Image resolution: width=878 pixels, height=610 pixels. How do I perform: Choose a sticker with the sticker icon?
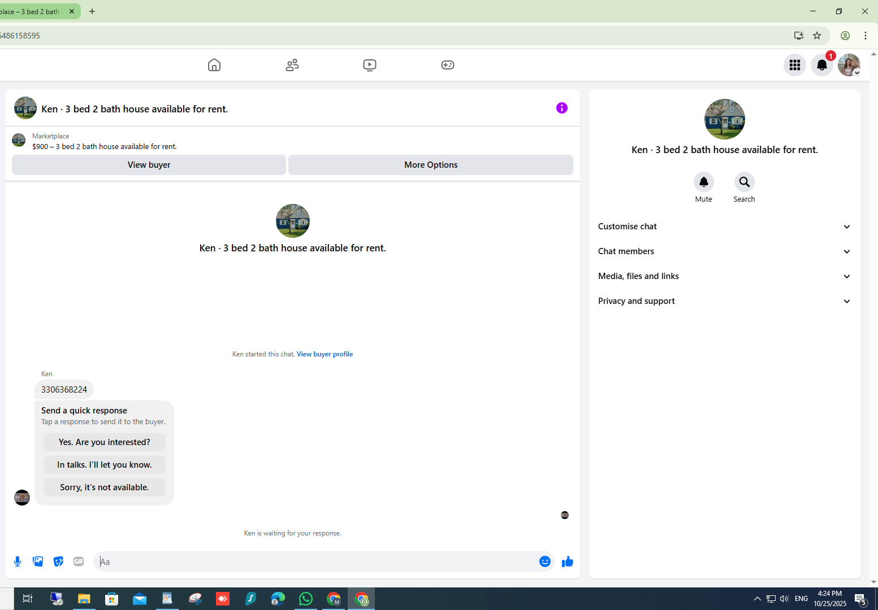pos(58,561)
